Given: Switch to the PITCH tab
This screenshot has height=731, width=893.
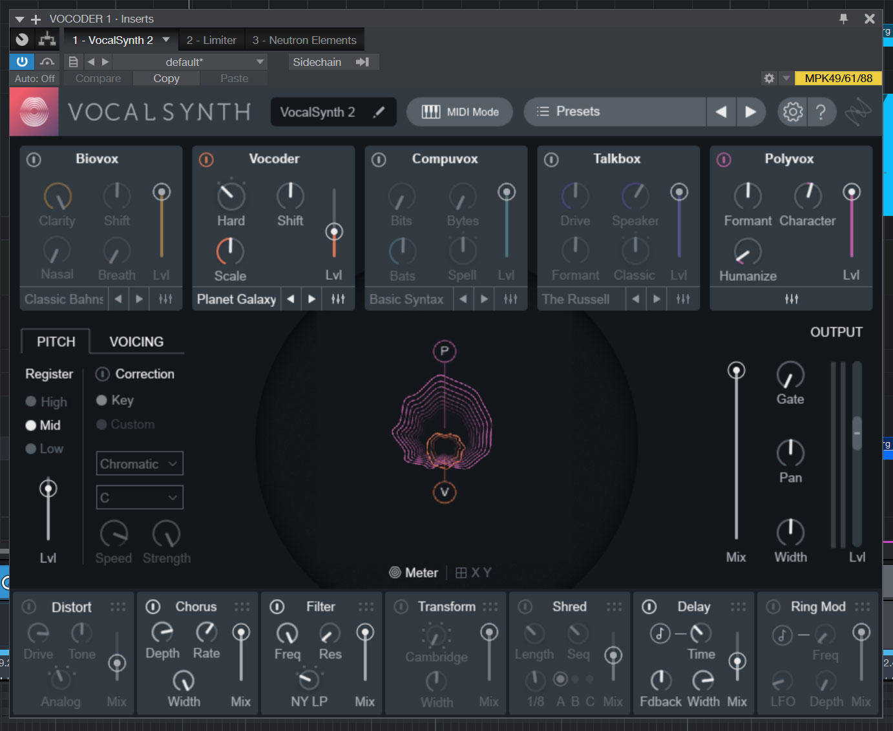Looking at the screenshot, I should (x=56, y=341).
